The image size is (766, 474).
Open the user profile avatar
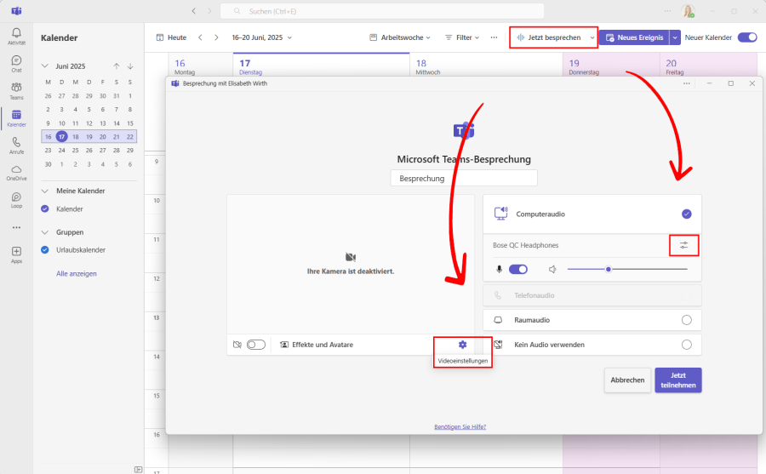coord(688,11)
